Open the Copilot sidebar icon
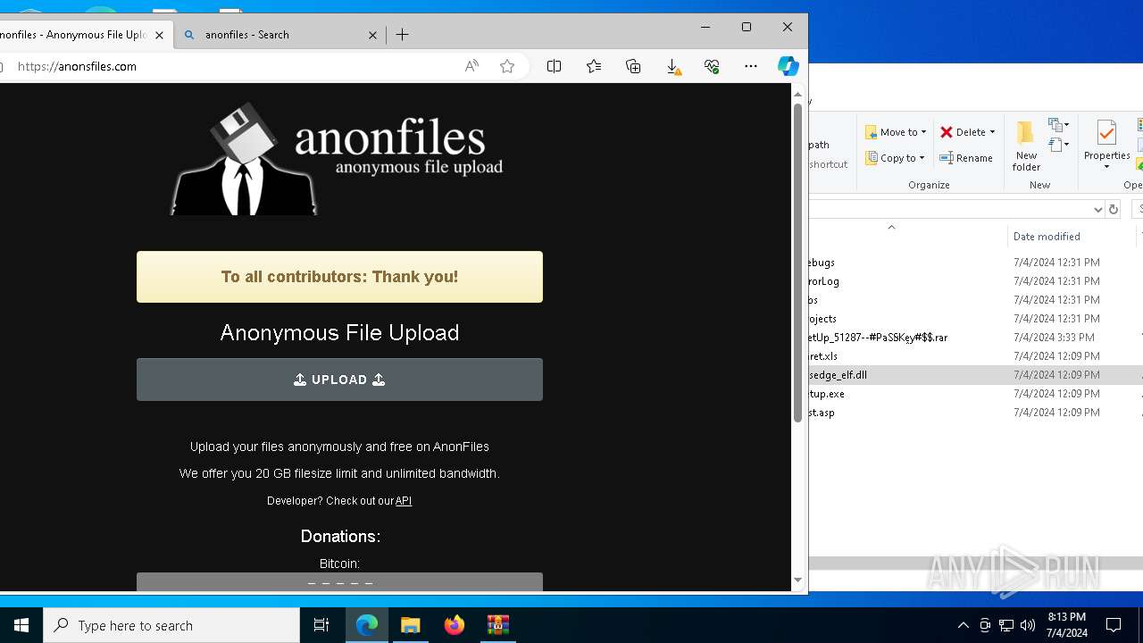The height and width of the screenshot is (643, 1143). tap(788, 66)
